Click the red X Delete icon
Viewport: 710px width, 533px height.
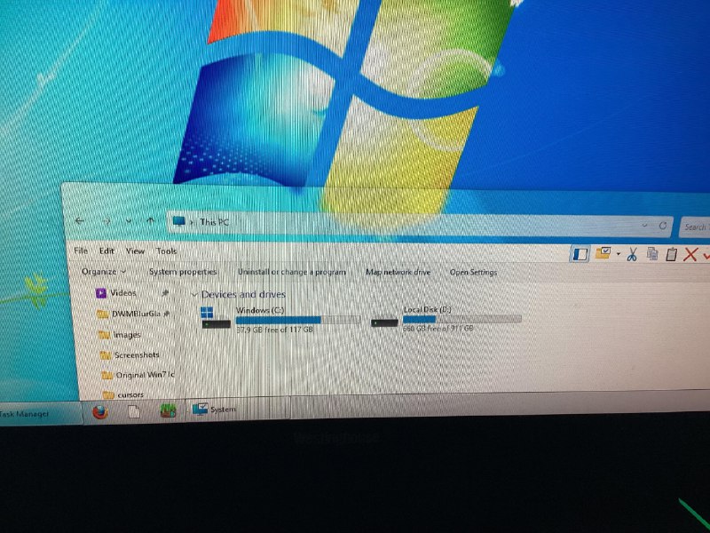pyautogui.click(x=690, y=254)
